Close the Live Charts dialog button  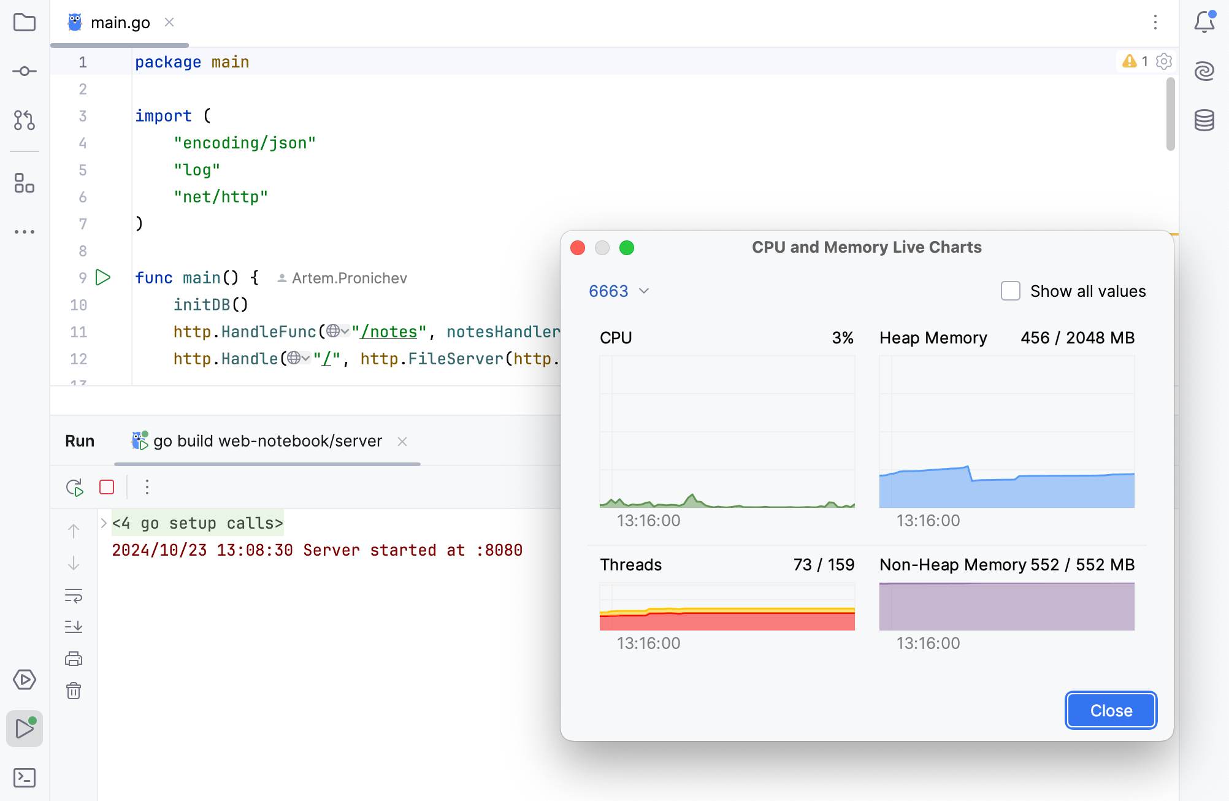(x=1111, y=710)
